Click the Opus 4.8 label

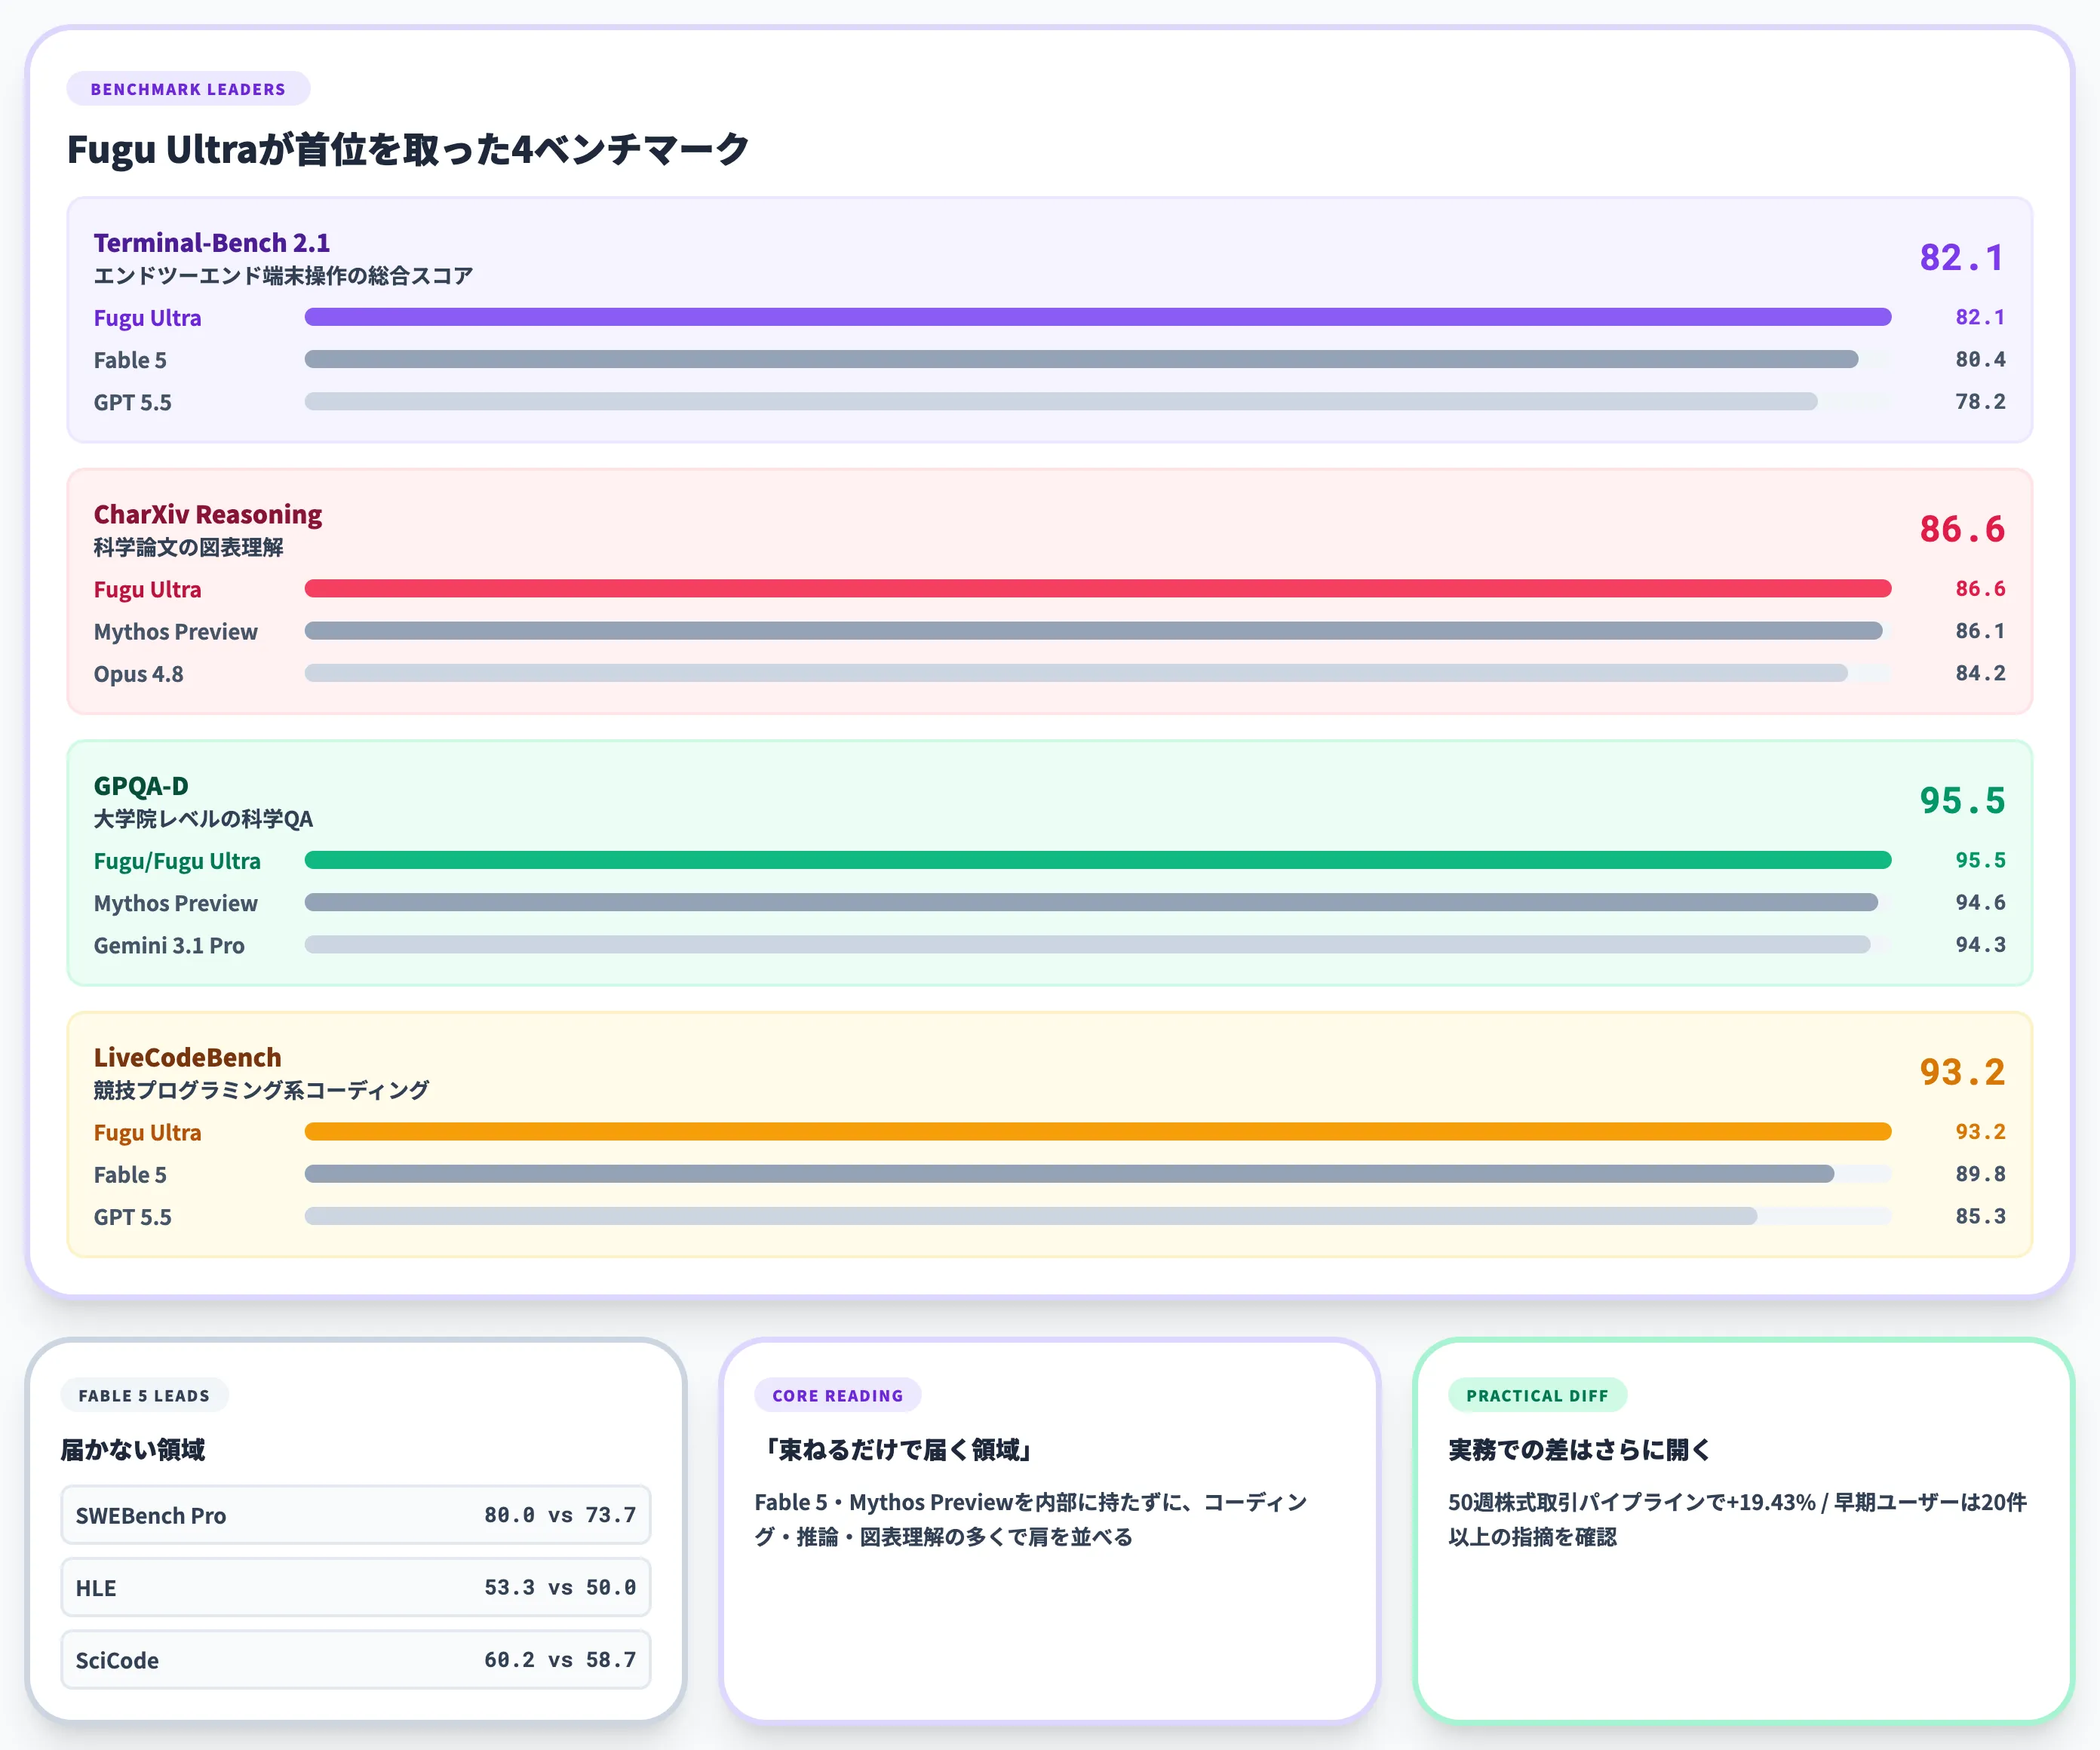point(139,674)
